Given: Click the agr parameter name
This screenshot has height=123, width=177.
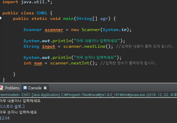Looking at the screenshot, I should (104, 19).
